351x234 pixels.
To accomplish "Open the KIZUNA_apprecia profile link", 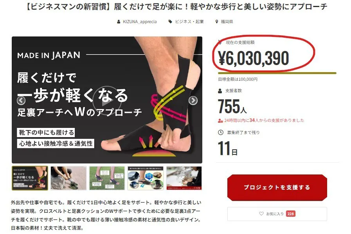I will tap(140, 22).
